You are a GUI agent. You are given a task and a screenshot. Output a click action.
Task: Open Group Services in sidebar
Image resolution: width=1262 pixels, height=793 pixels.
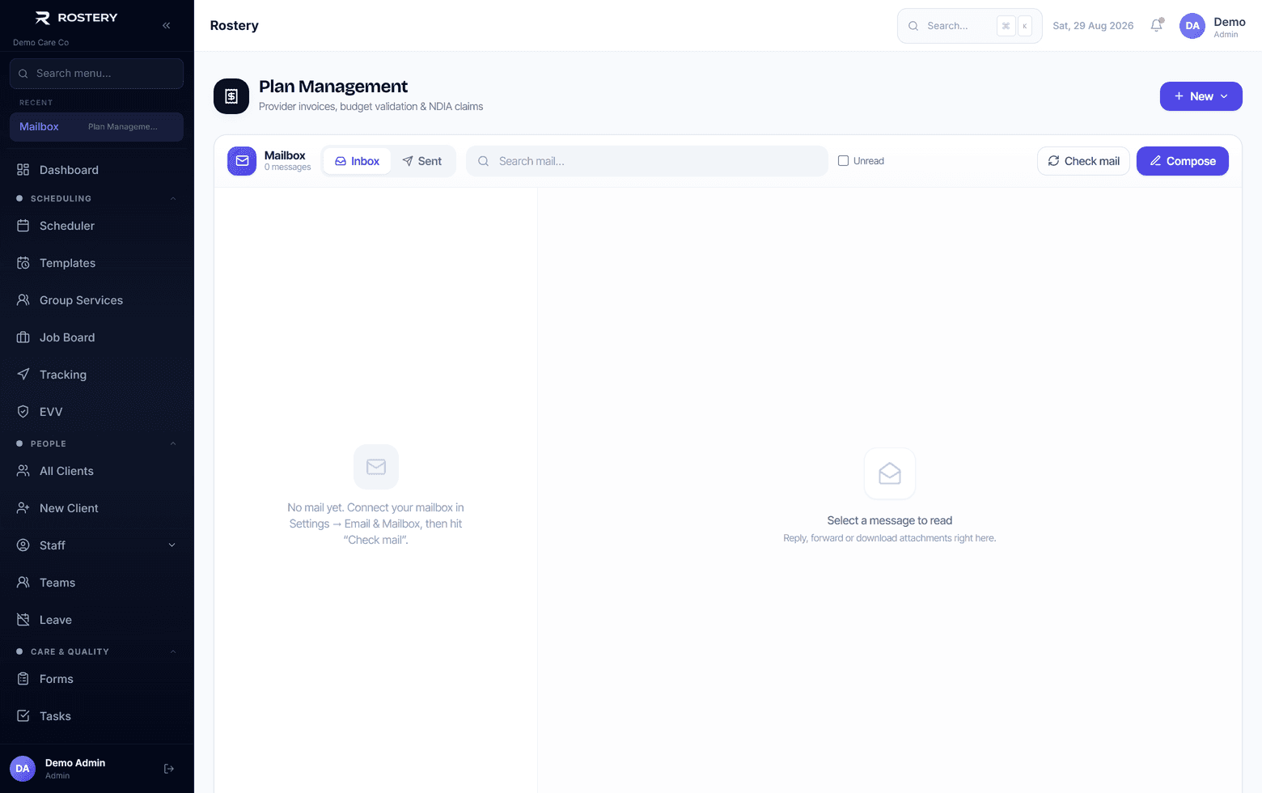tap(97, 300)
